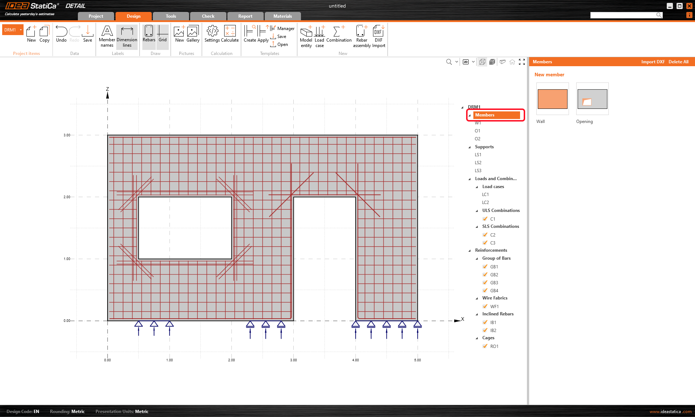Disable the GB2 group of bars
Viewport: 695px width, 417px height.
point(485,275)
